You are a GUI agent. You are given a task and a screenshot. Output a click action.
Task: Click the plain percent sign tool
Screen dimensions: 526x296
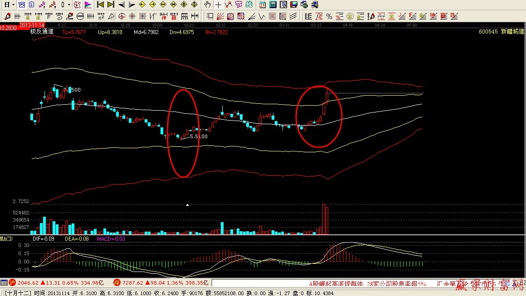click(329, 17)
